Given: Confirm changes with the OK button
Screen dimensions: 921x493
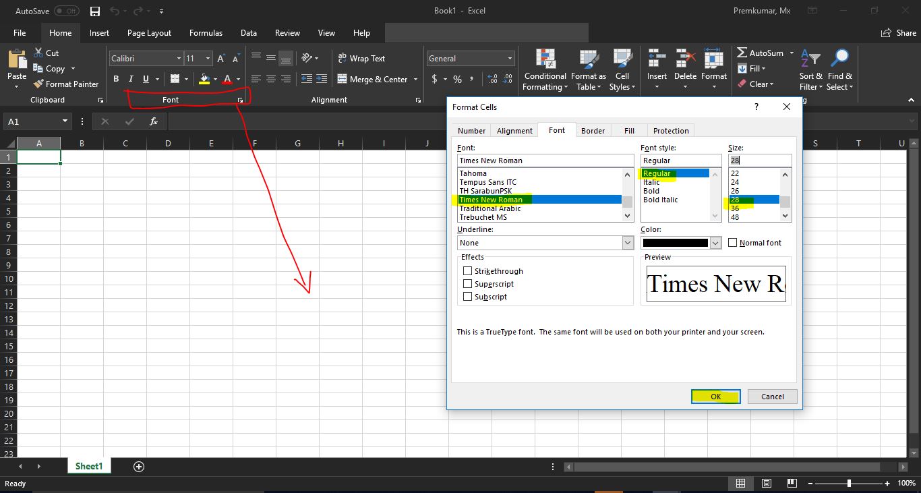Looking at the screenshot, I should tap(715, 397).
